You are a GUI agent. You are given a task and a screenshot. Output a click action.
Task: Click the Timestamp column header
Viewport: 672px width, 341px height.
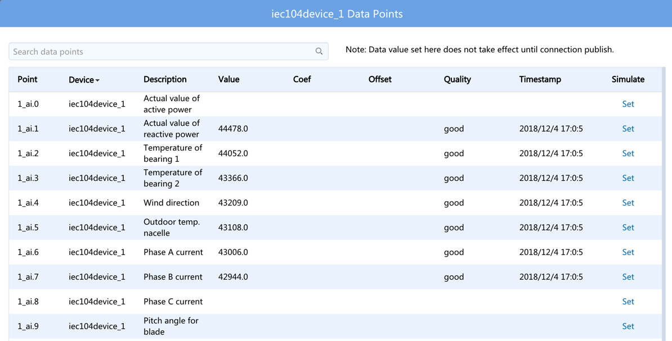pyautogui.click(x=540, y=79)
